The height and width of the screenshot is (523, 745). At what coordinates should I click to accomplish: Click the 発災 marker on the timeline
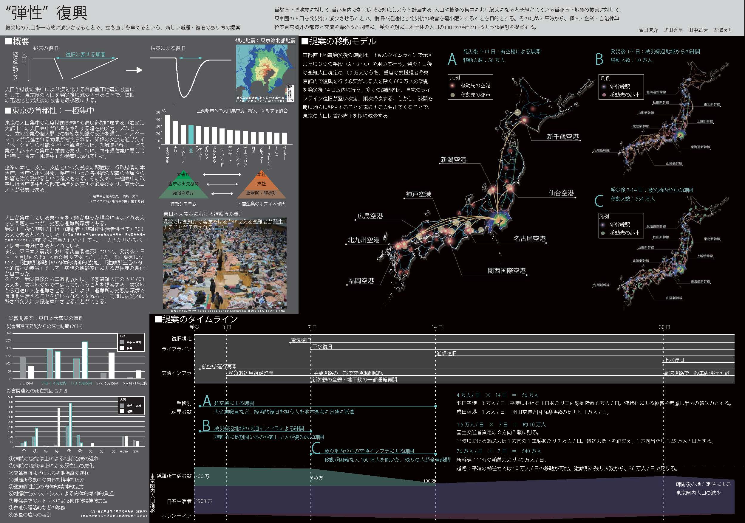click(194, 327)
